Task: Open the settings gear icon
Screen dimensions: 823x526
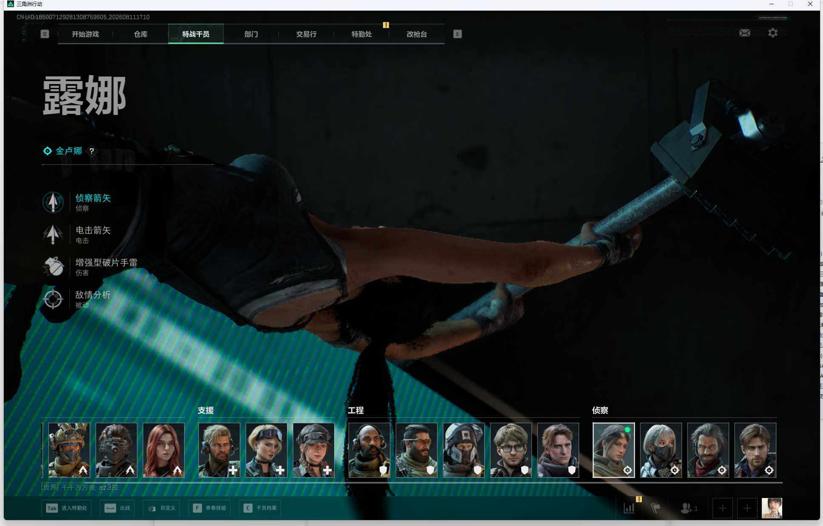Action: click(x=773, y=33)
